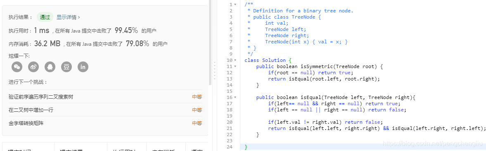Collapse comment block fold arrow at line 1
486x151 pixels.
click(x=235, y=5)
